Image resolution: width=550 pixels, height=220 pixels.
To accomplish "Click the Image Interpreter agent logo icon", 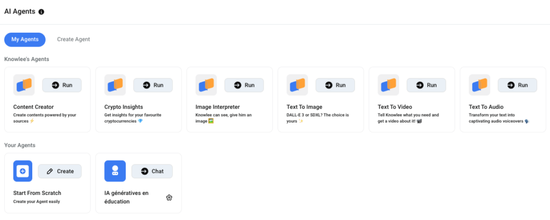I will 206,85.
